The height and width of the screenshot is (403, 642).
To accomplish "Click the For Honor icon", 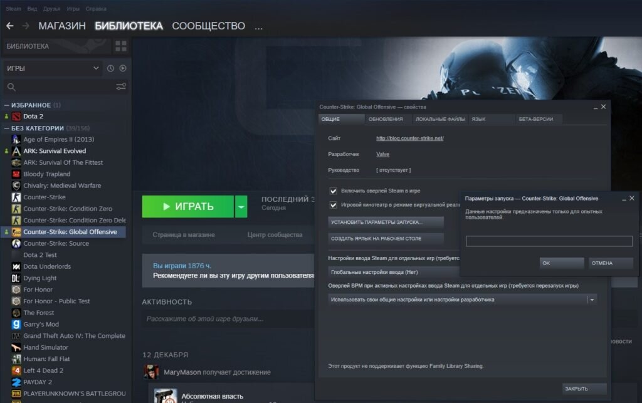I will pos(16,290).
